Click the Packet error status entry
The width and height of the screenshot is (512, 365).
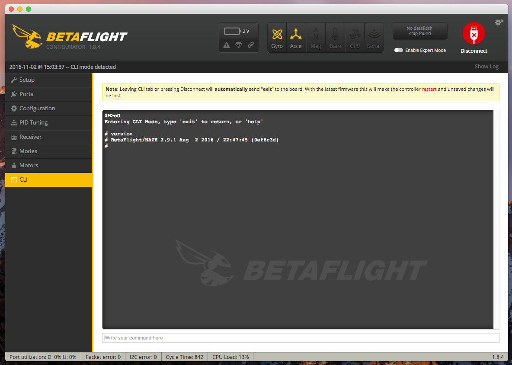pyautogui.click(x=103, y=357)
